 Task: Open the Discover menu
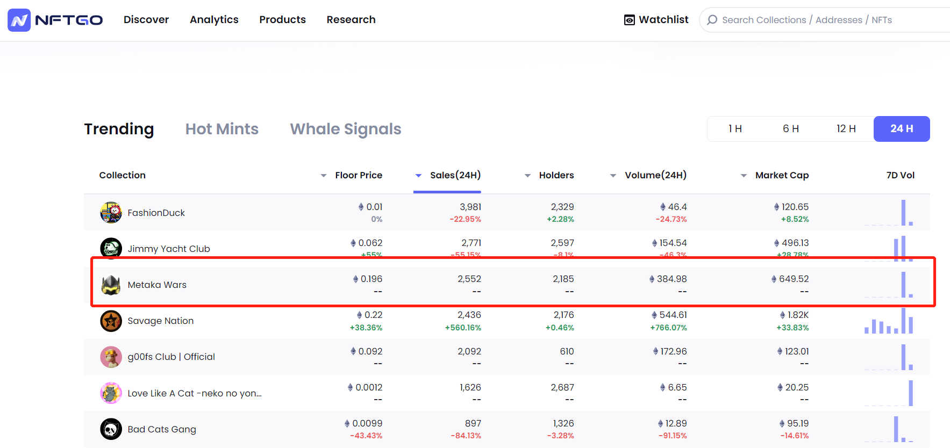146,20
